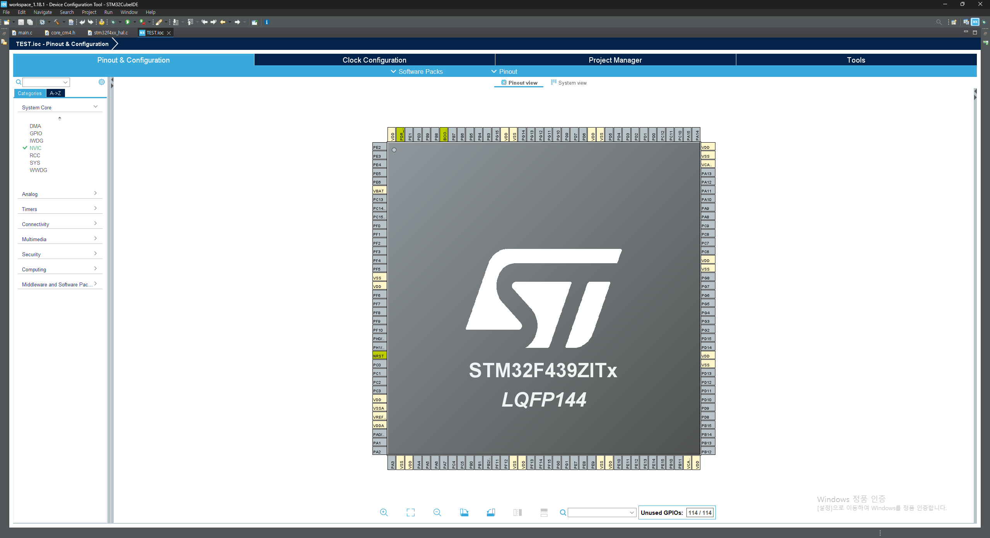The image size is (990, 538).
Task: Rotate chip clockwise icon
Action: [x=464, y=512]
